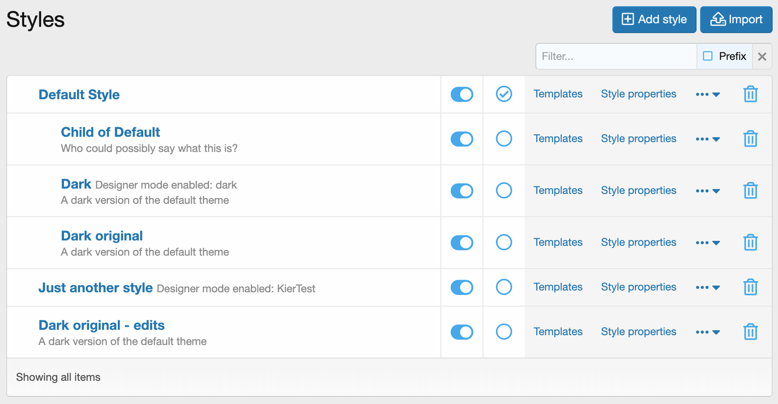Expand more options menu for Dark original
This screenshot has height=404, width=778.
[x=708, y=243]
